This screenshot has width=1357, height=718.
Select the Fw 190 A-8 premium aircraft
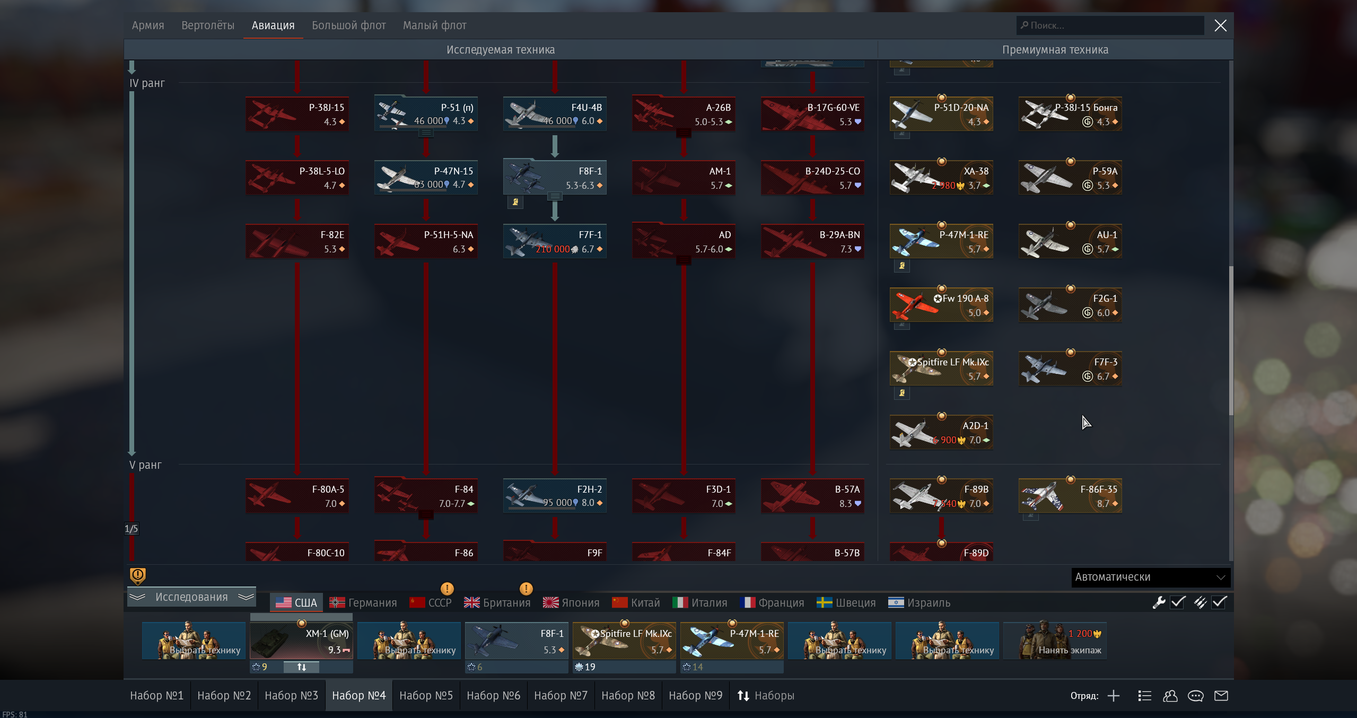tap(941, 305)
